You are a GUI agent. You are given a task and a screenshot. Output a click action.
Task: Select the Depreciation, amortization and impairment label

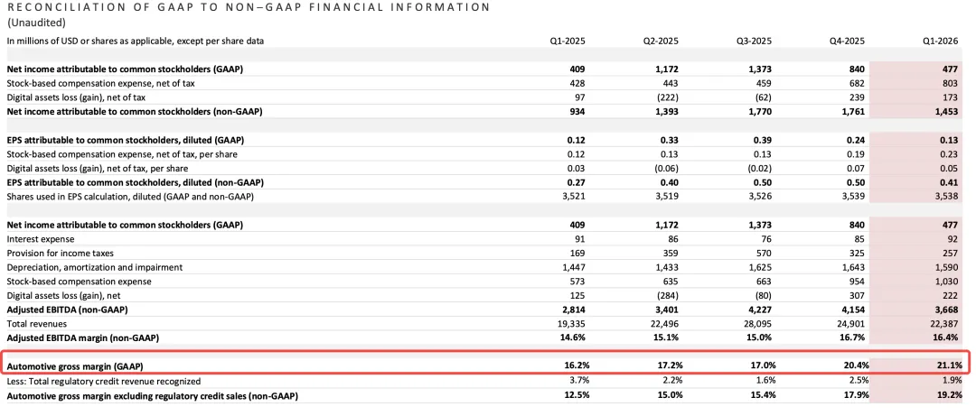(x=94, y=267)
